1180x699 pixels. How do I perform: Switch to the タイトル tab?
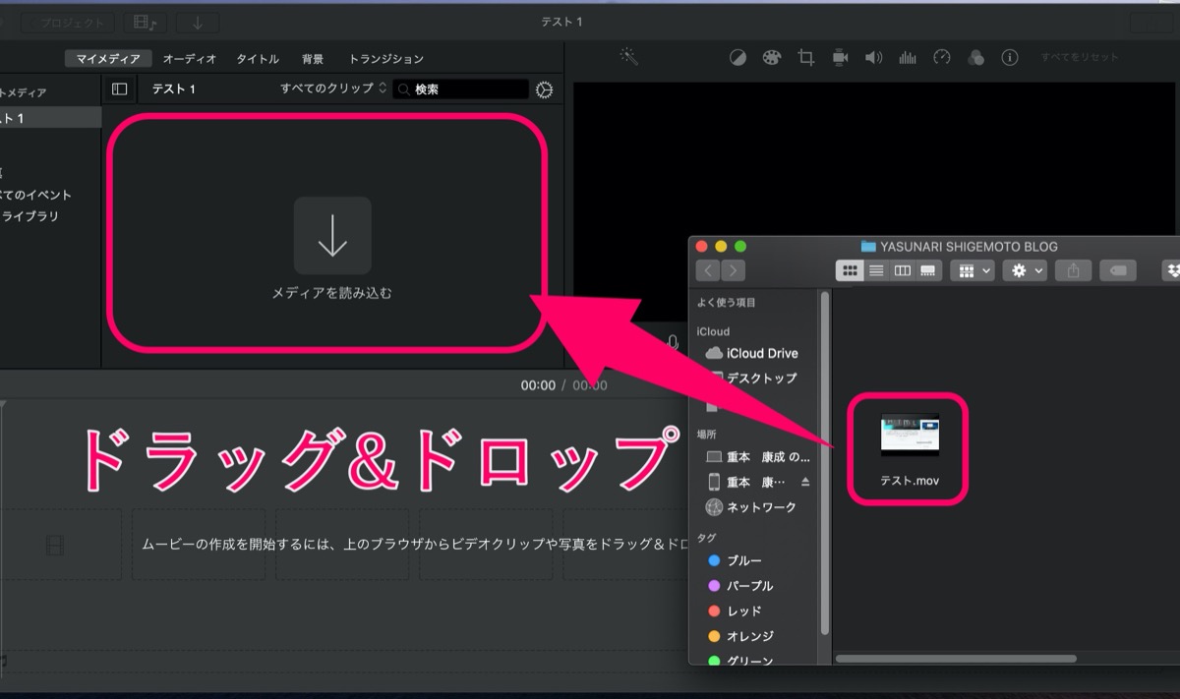point(257,59)
